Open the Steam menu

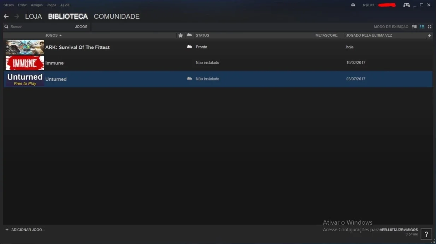coord(8,5)
